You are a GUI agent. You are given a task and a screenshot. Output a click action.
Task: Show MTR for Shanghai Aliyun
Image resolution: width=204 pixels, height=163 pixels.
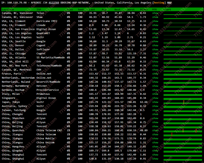coord(155,159)
